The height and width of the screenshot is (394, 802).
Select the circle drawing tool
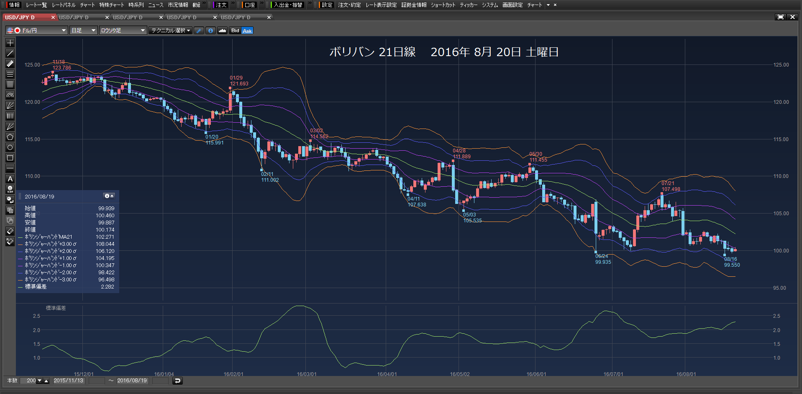tap(10, 147)
